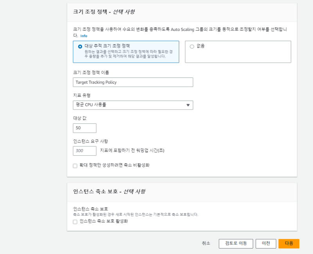
Task: Enable '확대 정책만 생성하려면 축소 비활성화' checkbox
Action: (x=75, y=166)
